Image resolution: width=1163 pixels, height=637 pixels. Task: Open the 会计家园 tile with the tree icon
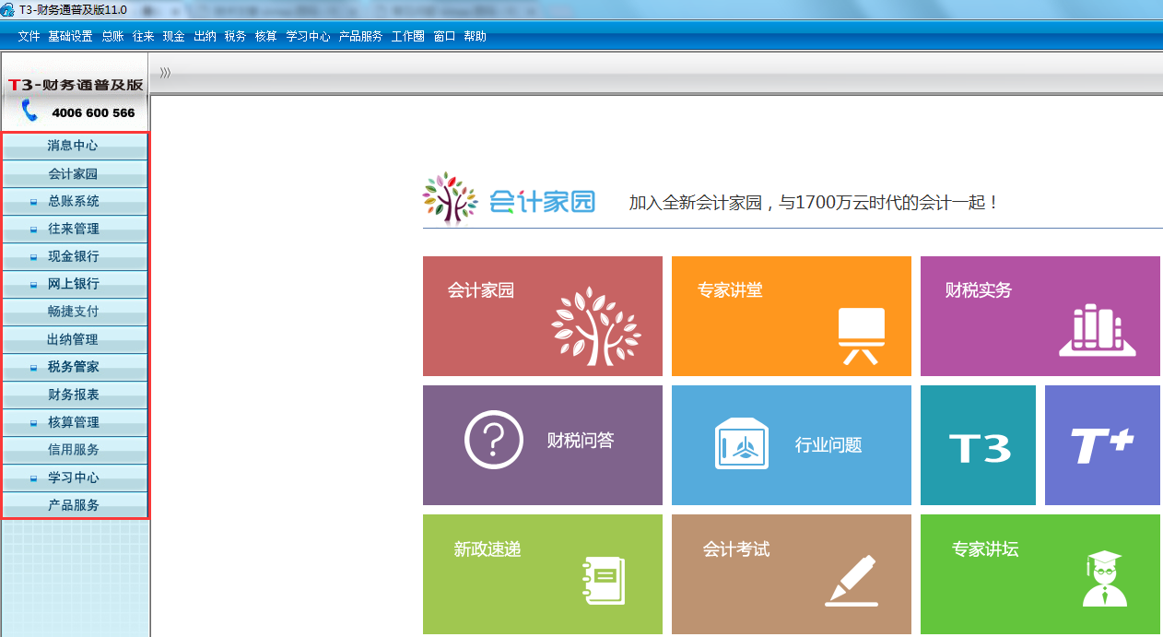coord(542,316)
